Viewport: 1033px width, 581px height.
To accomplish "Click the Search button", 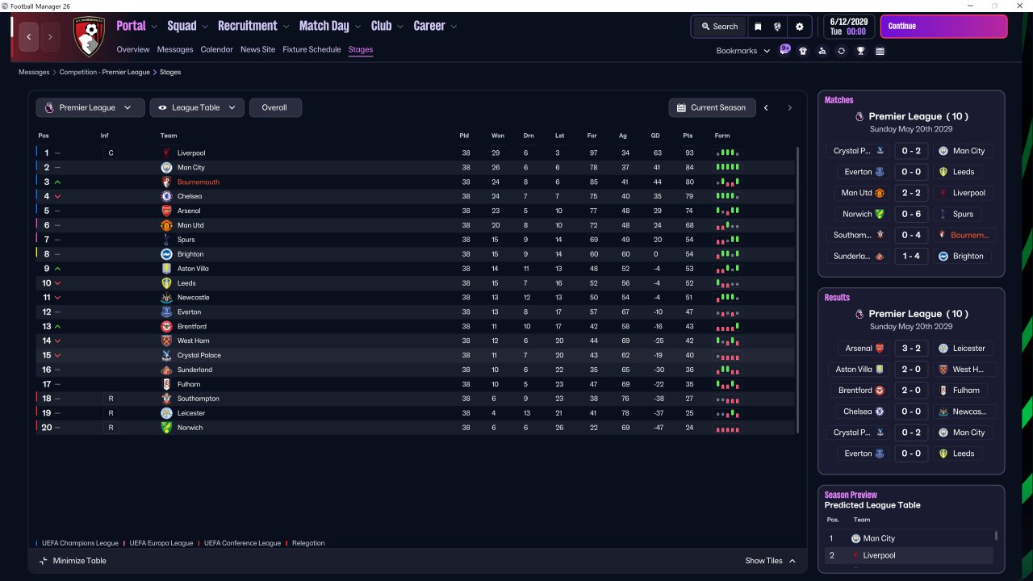I will [720, 27].
